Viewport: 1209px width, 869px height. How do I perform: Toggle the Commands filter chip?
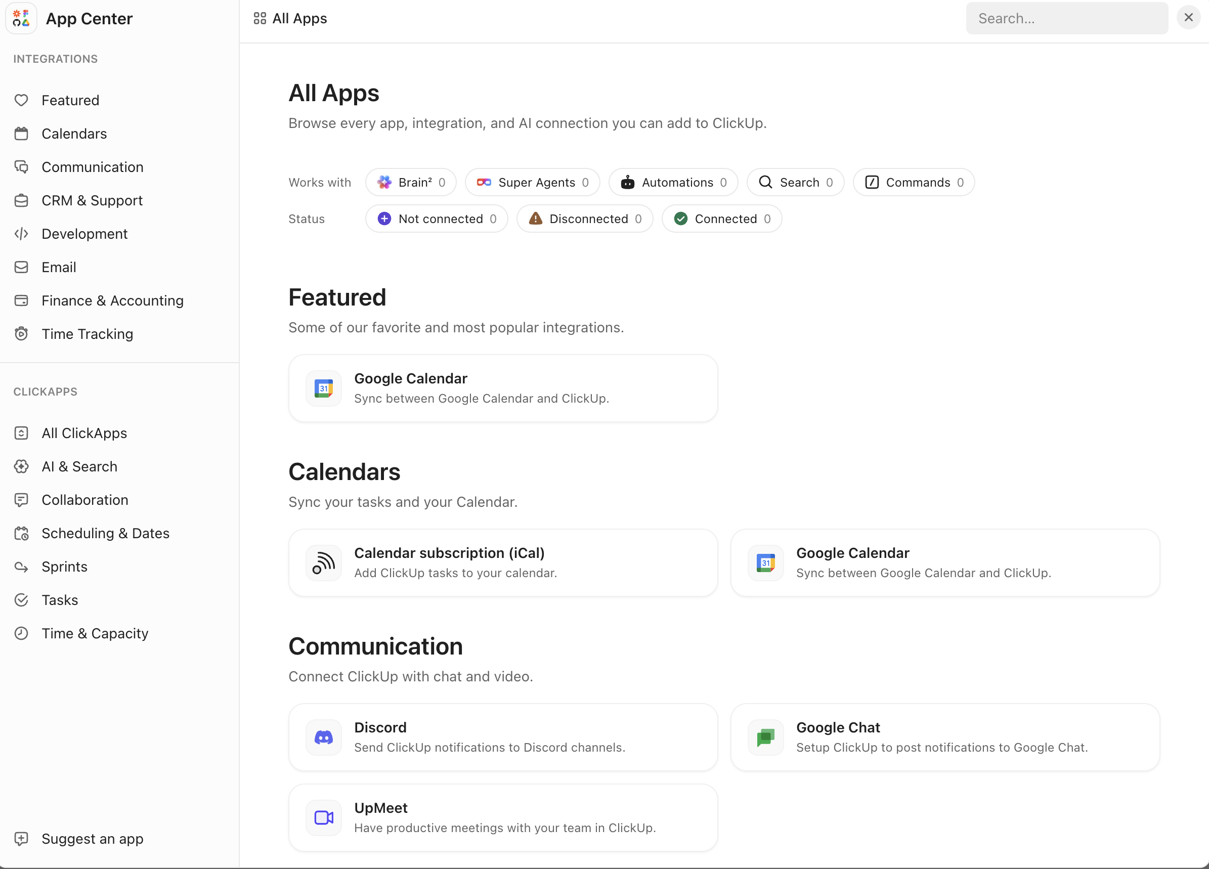(x=914, y=182)
